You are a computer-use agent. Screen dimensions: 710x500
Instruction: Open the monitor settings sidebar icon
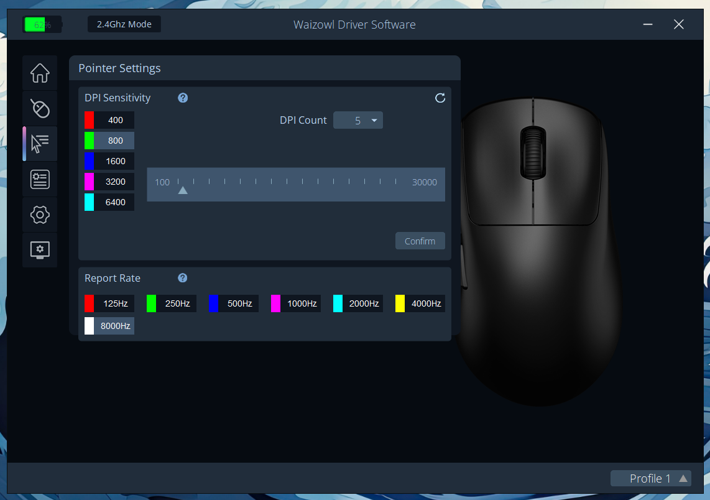click(x=40, y=250)
